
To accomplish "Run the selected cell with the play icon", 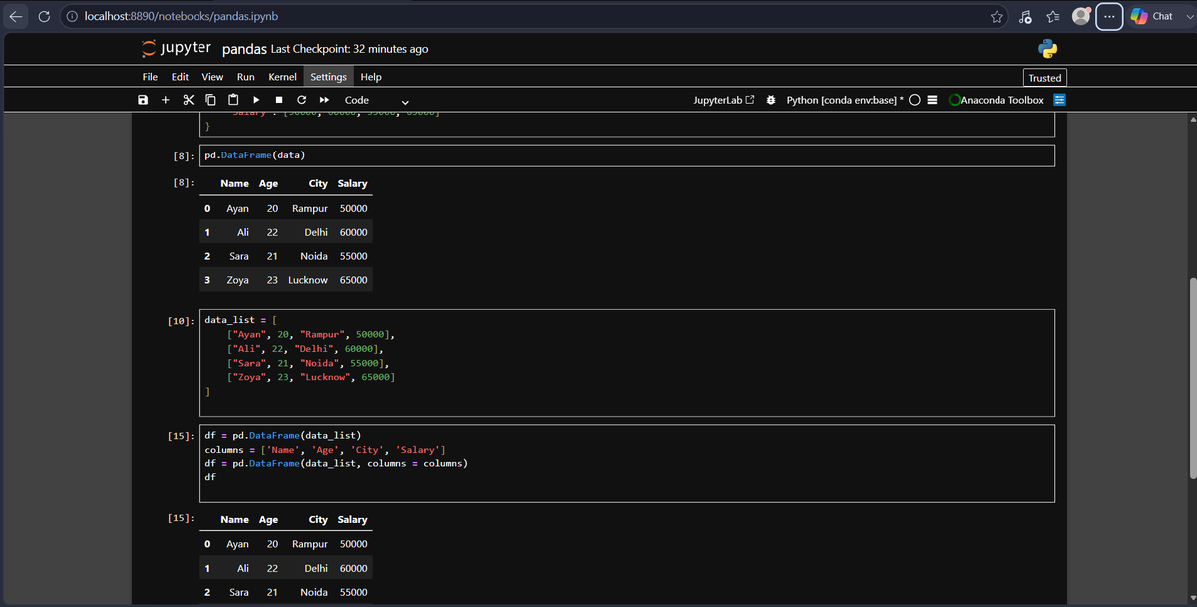I will 256,100.
